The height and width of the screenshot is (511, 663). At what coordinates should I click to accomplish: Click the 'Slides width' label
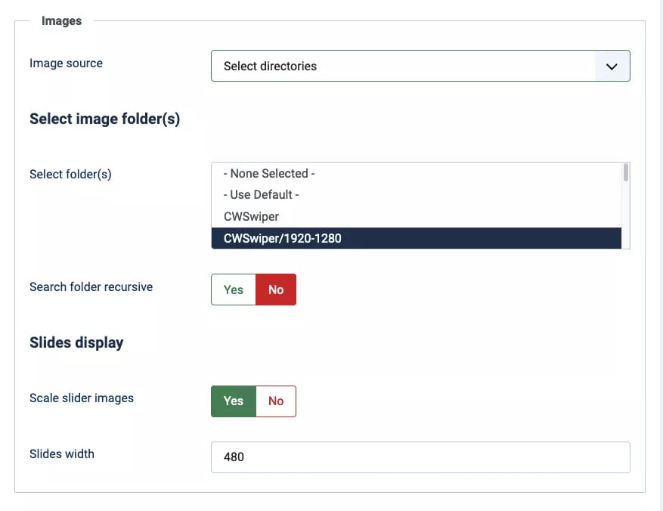coord(62,454)
